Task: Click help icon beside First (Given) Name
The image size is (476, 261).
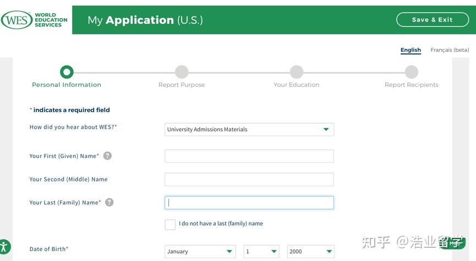Action: [x=107, y=156]
